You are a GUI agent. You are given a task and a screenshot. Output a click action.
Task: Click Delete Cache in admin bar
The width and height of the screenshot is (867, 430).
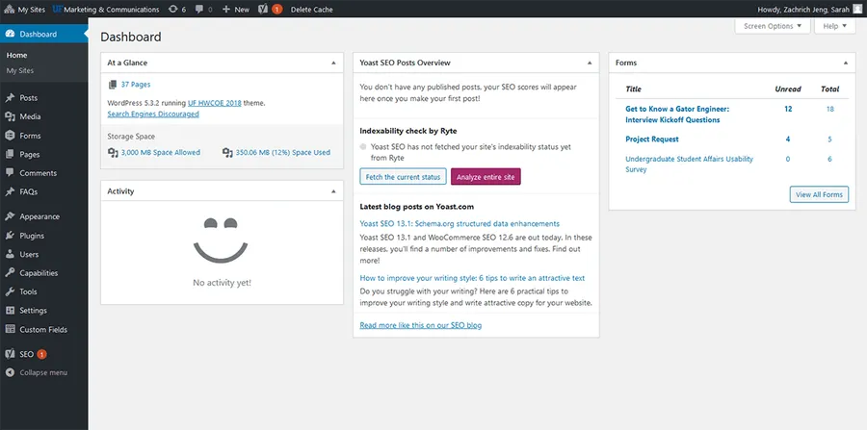point(312,10)
